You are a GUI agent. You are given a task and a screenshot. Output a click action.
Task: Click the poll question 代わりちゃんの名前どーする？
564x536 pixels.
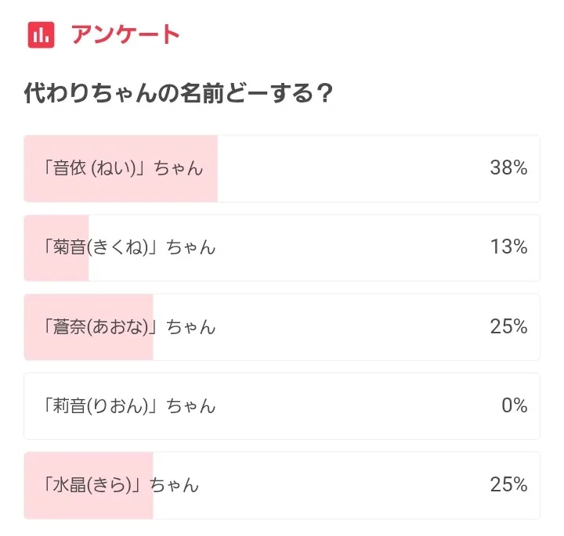[x=179, y=95]
